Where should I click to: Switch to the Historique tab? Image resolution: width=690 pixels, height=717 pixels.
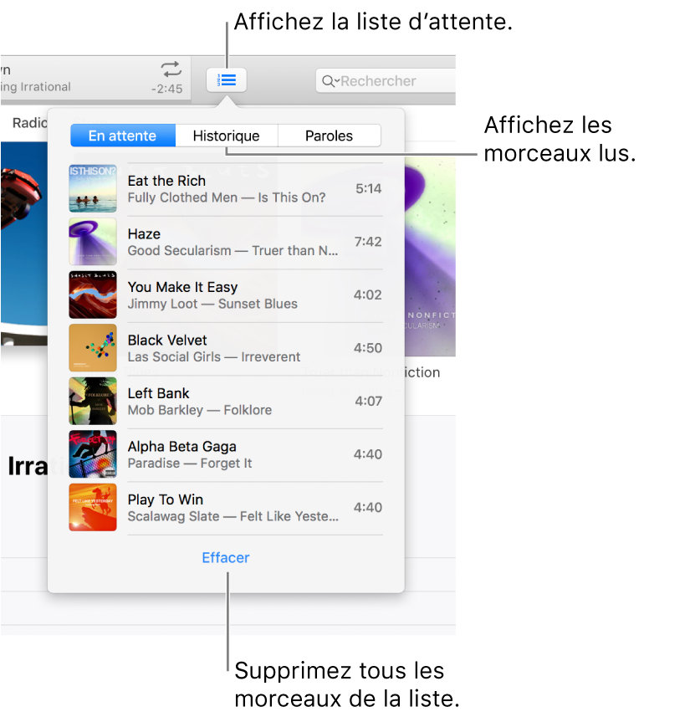point(227,136)
